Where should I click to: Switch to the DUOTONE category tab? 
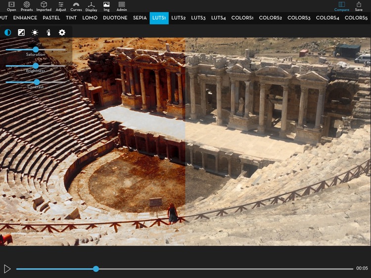115,18
